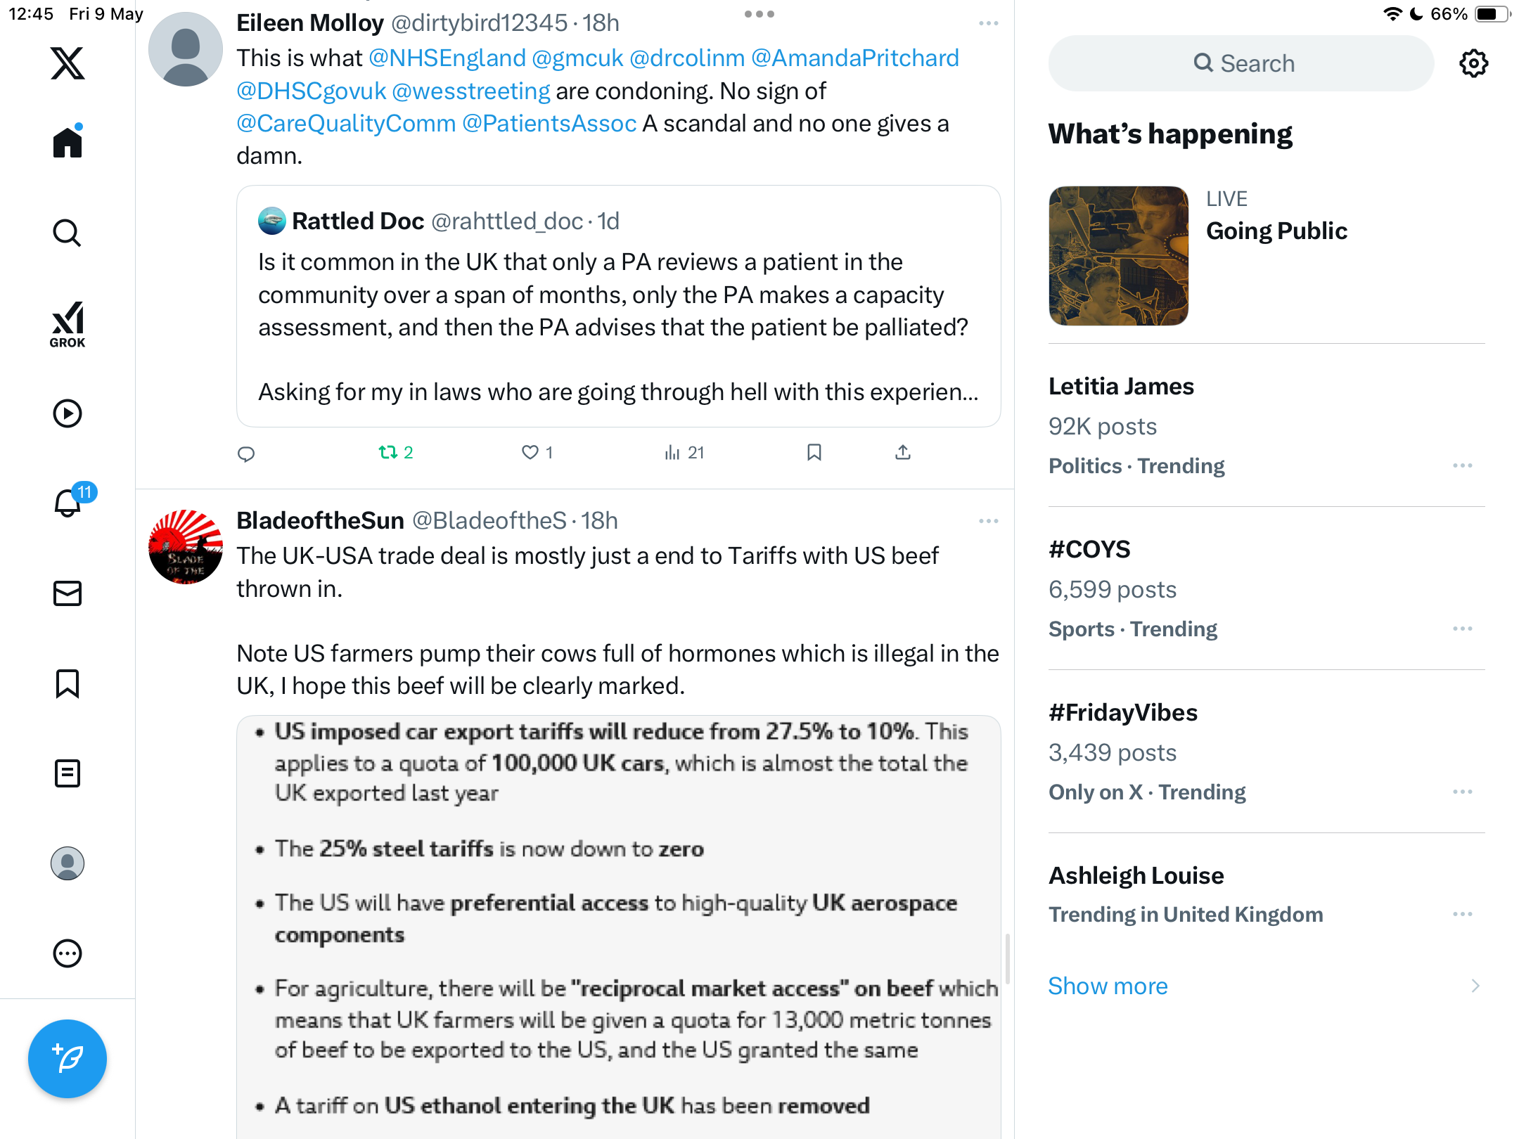Open the @NHSEngland mention link
This screenshot has height=1139, width=1519.
click(447, 58)
